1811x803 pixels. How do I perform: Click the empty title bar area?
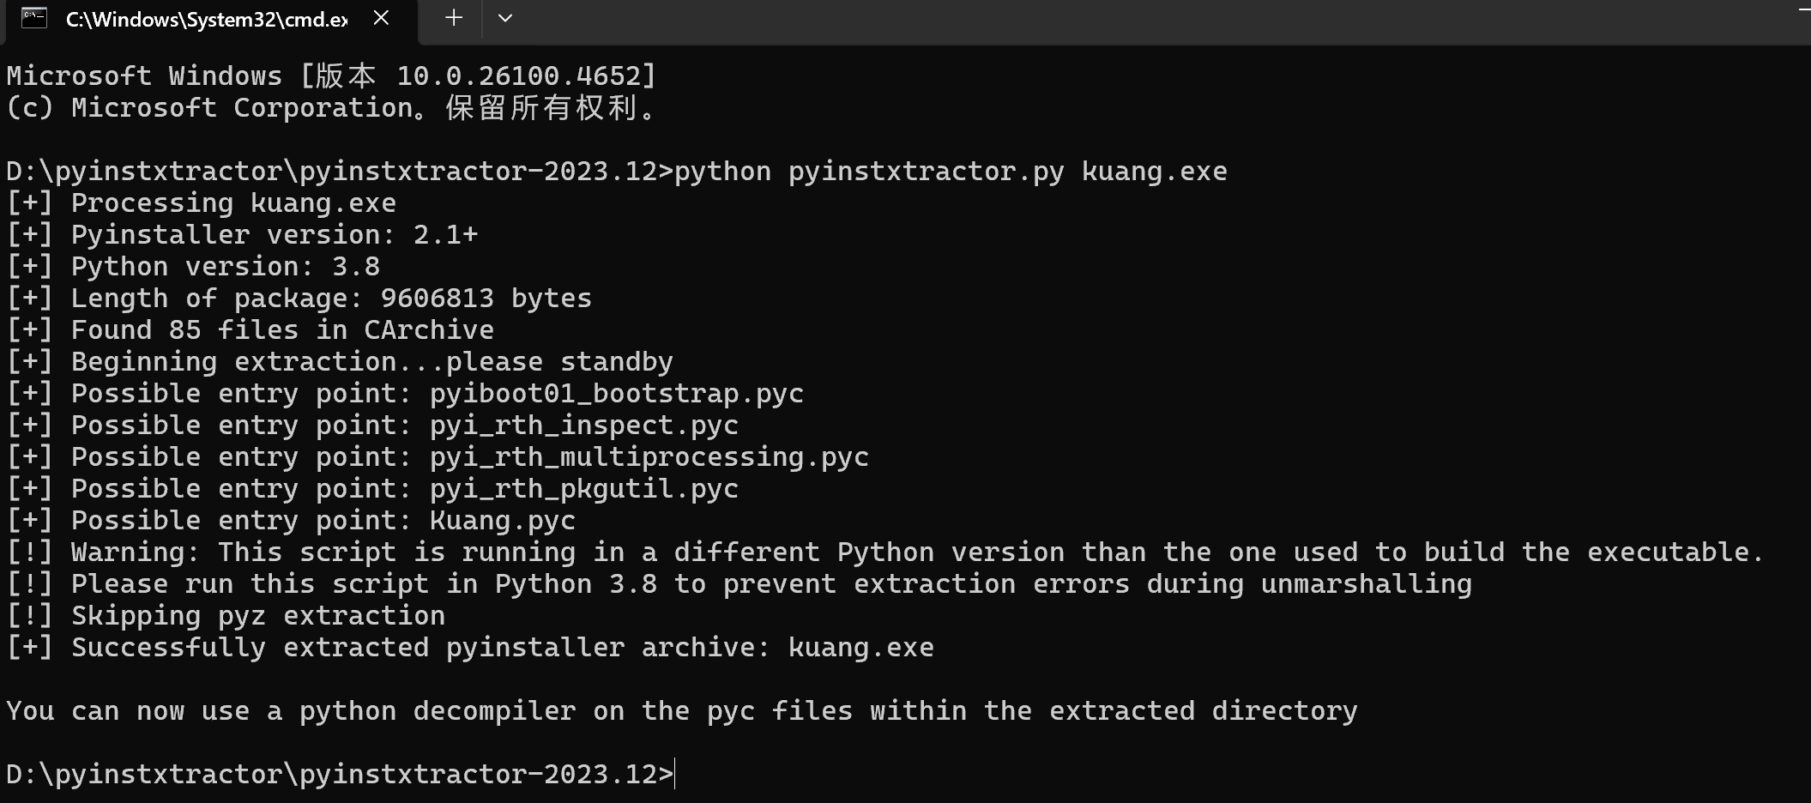click(x=1115, y=19)
